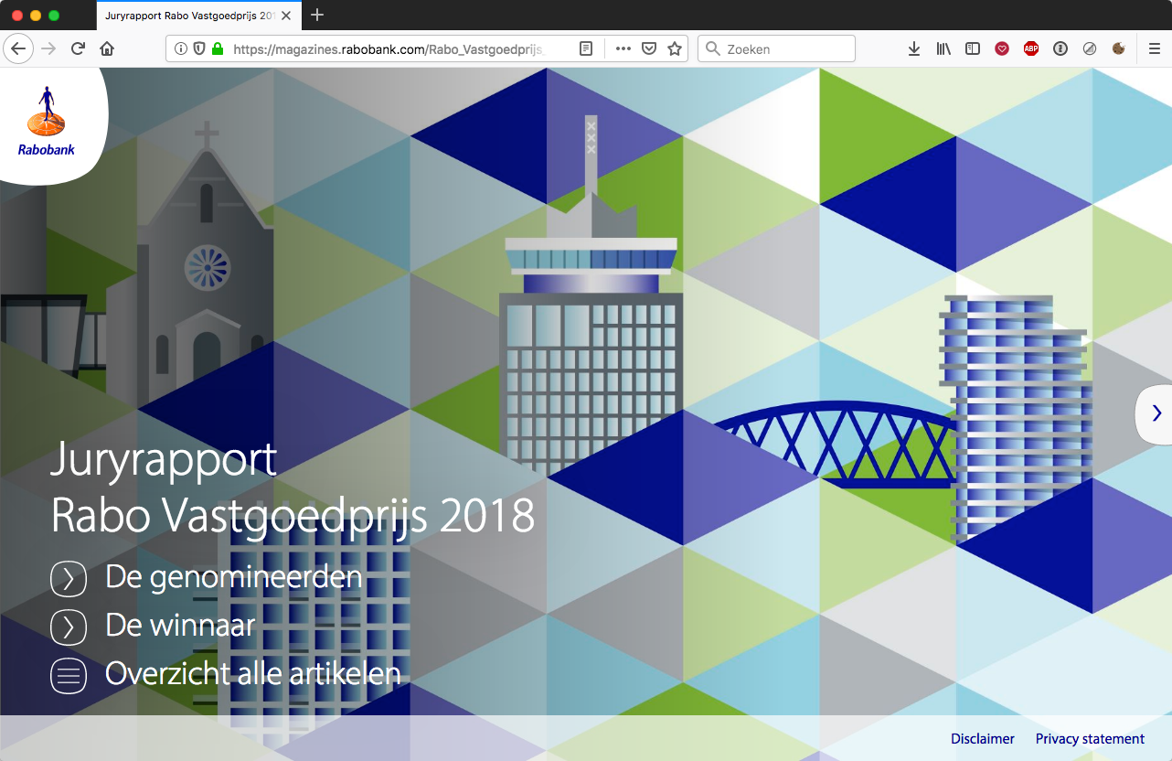Open the Adblock Plus extension icon
1172x761 pixels.
(x=1031, y=49)
